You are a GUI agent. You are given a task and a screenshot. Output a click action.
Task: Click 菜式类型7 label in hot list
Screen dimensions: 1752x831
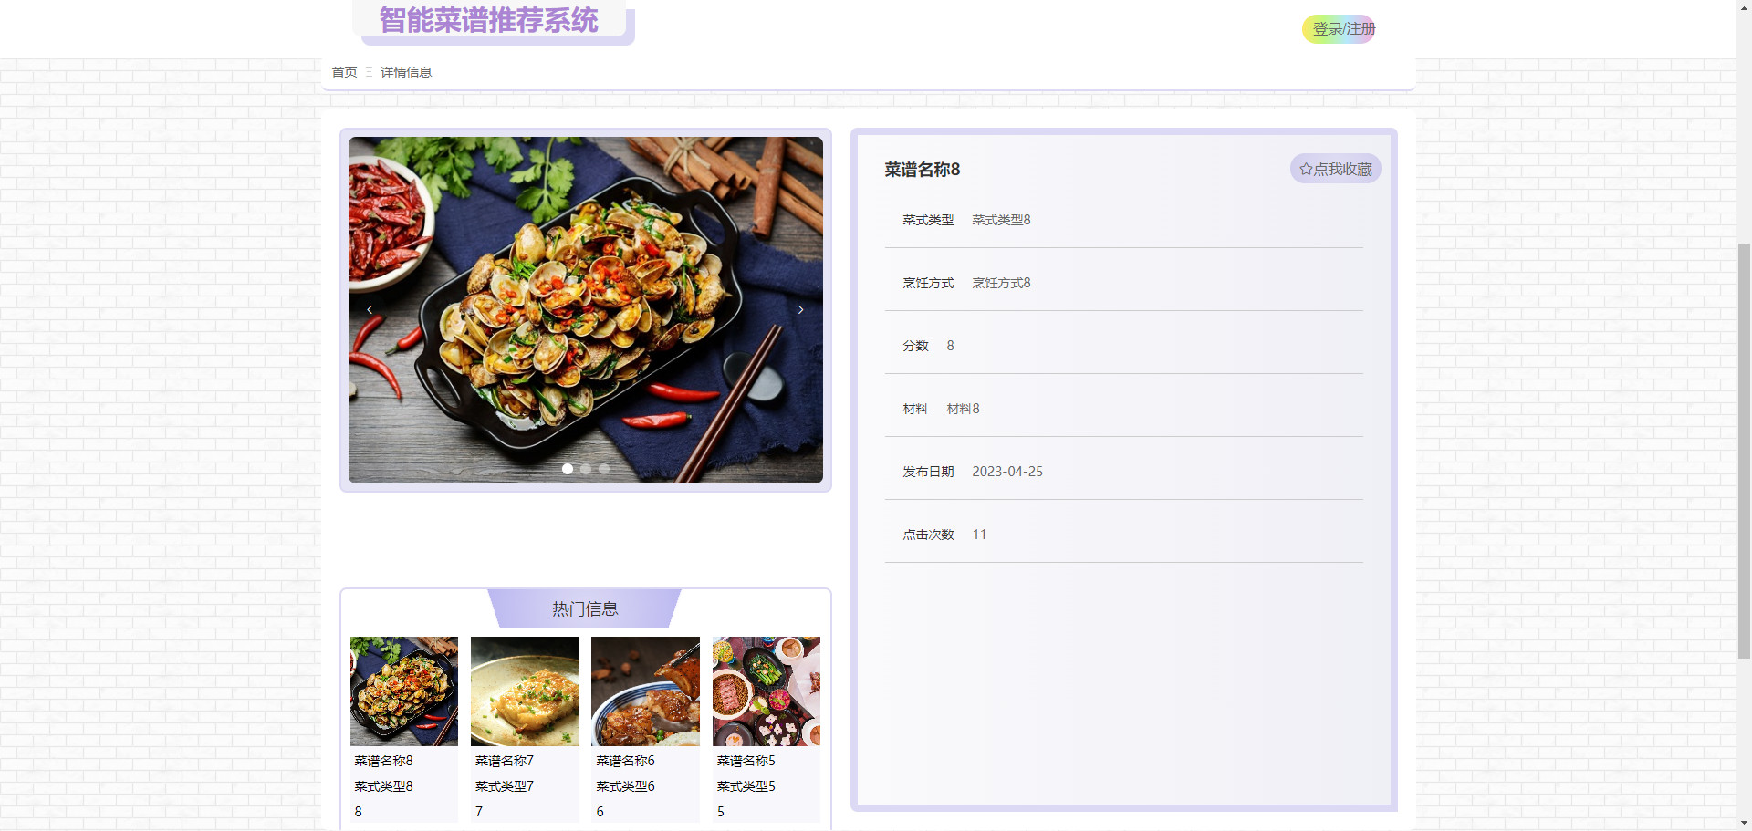[x=505, y=786]
